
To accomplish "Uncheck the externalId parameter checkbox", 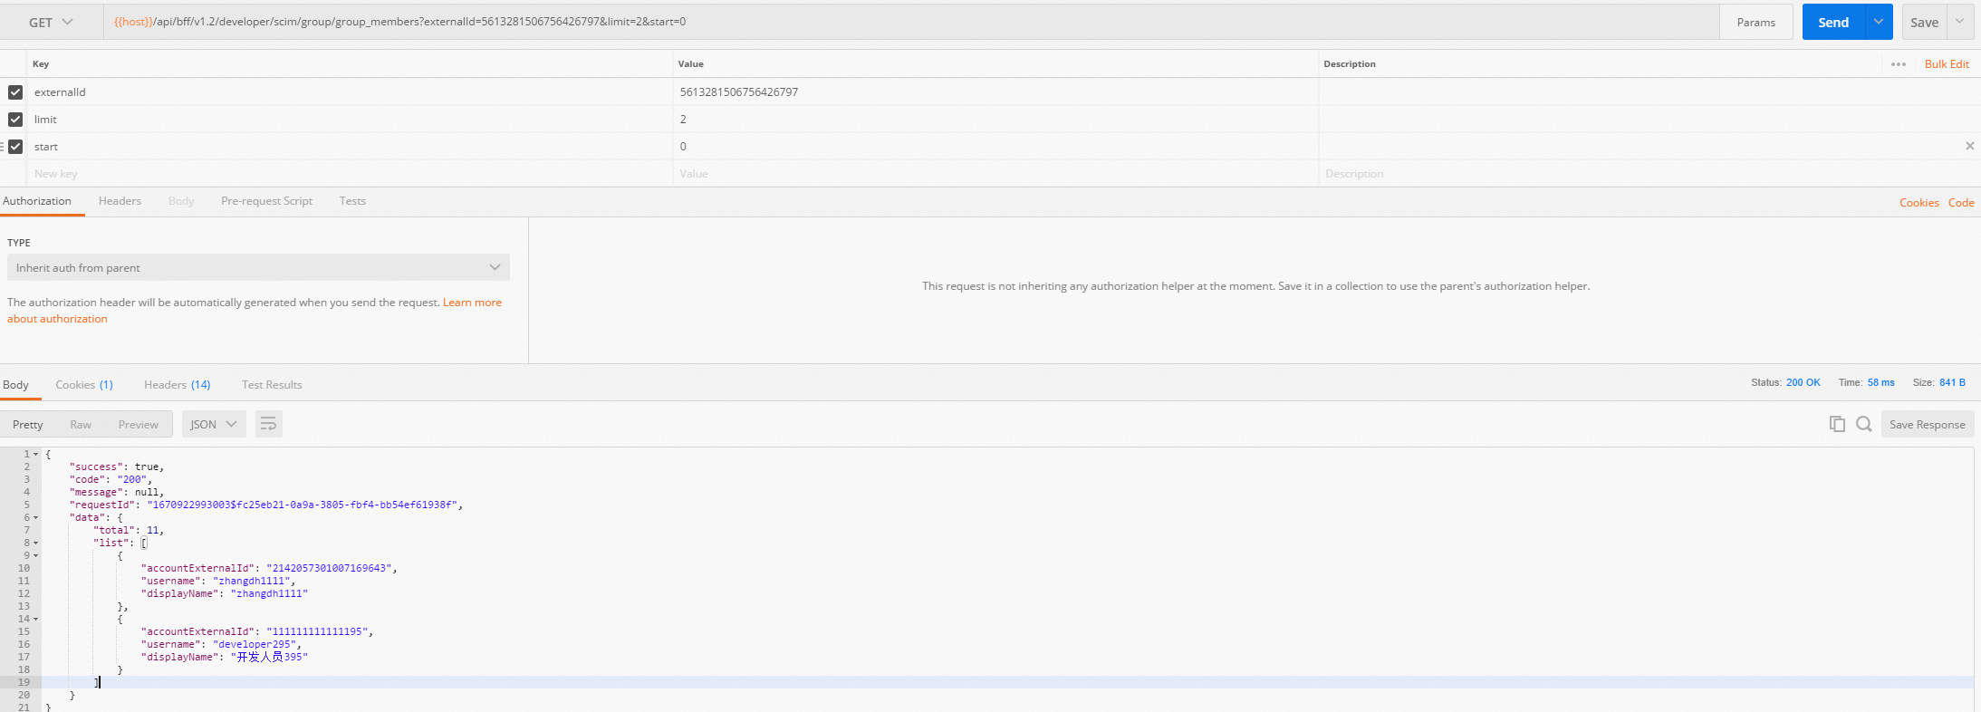I will pos(15,92).
